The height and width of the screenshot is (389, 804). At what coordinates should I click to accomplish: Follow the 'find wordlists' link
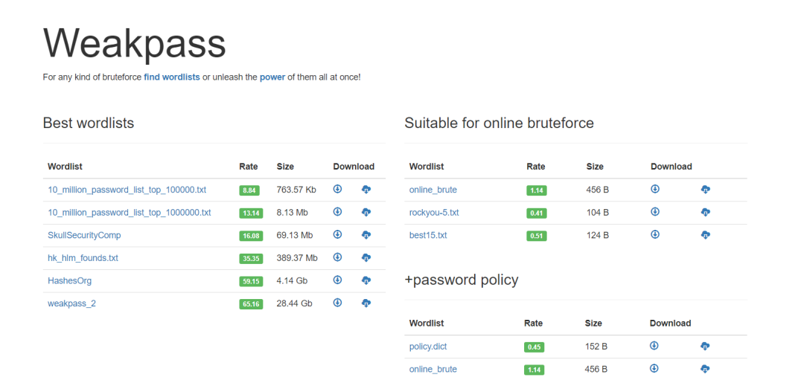(172, 77)
